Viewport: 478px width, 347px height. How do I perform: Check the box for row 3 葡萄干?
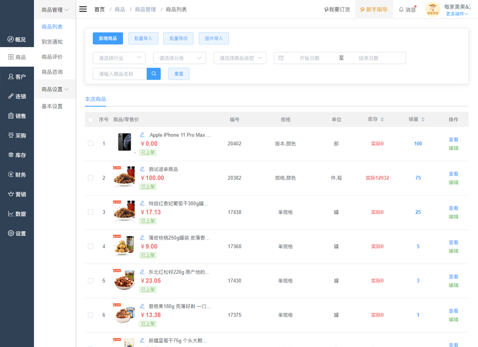click(90, 212)
